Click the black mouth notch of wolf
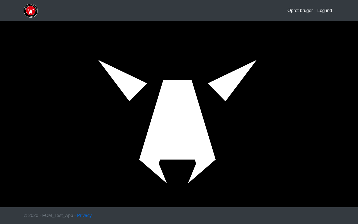This screenshot has width=358, height=224. click(x=177, y=171)
